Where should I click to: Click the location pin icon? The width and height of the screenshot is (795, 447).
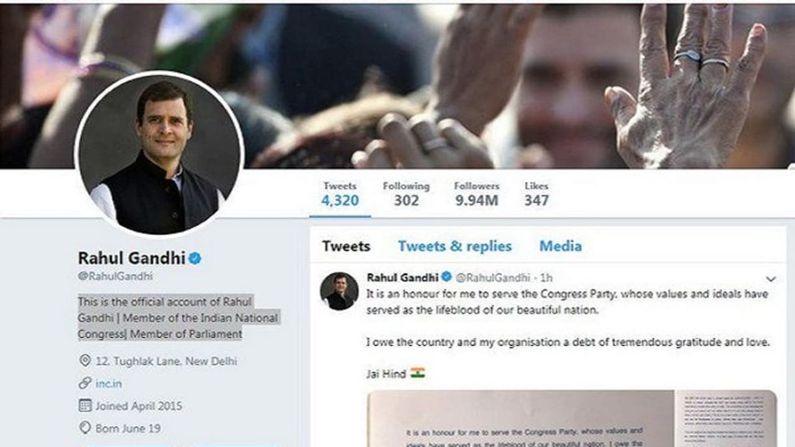85,361
